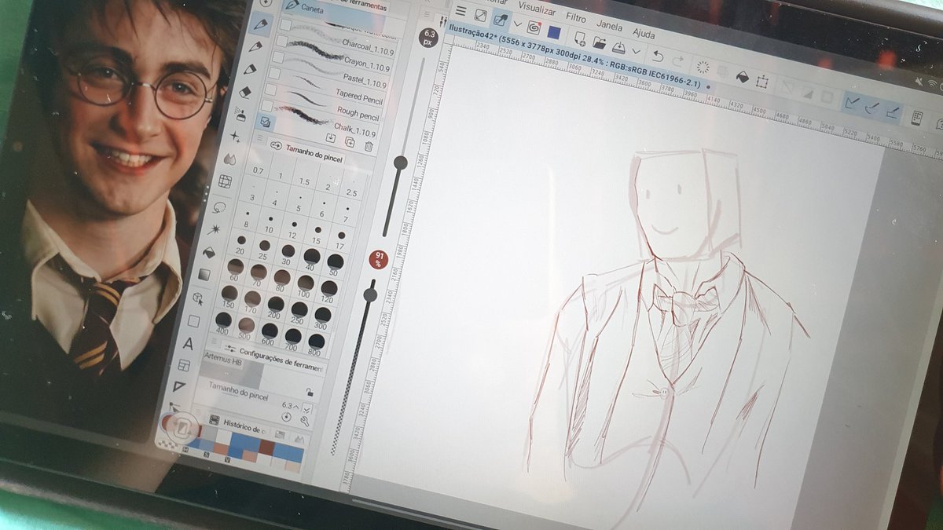Screen dimensions: 943x530
Task: Choose brush size preset 800
Action: tap(316, 342)
